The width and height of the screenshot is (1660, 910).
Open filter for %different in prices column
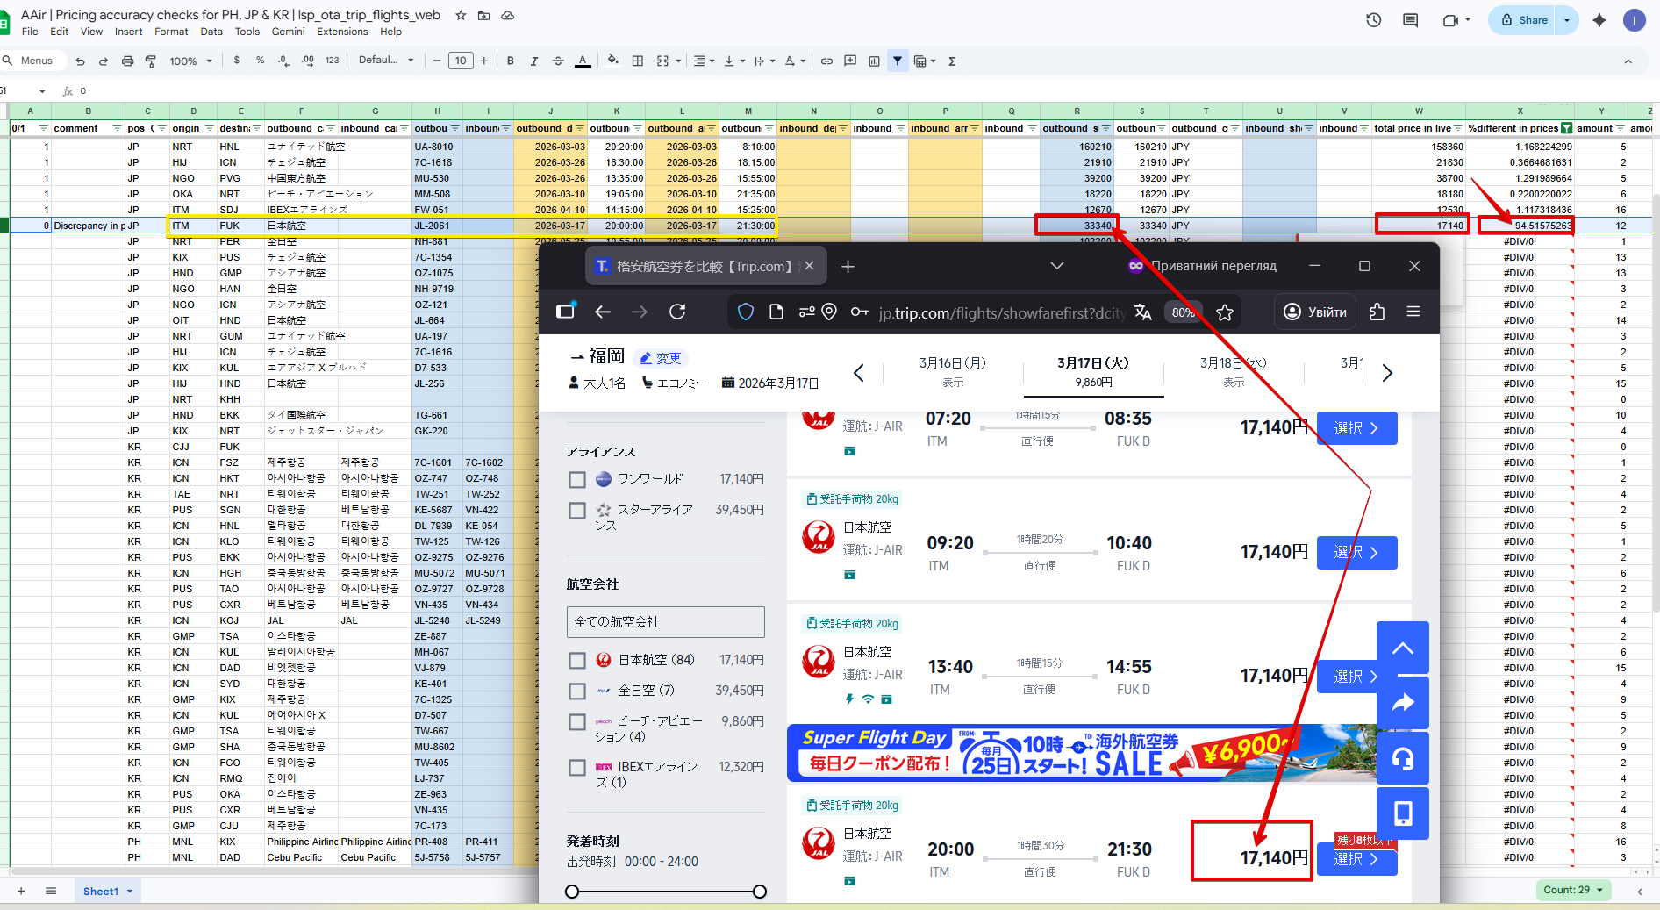tap(1567, 128)
